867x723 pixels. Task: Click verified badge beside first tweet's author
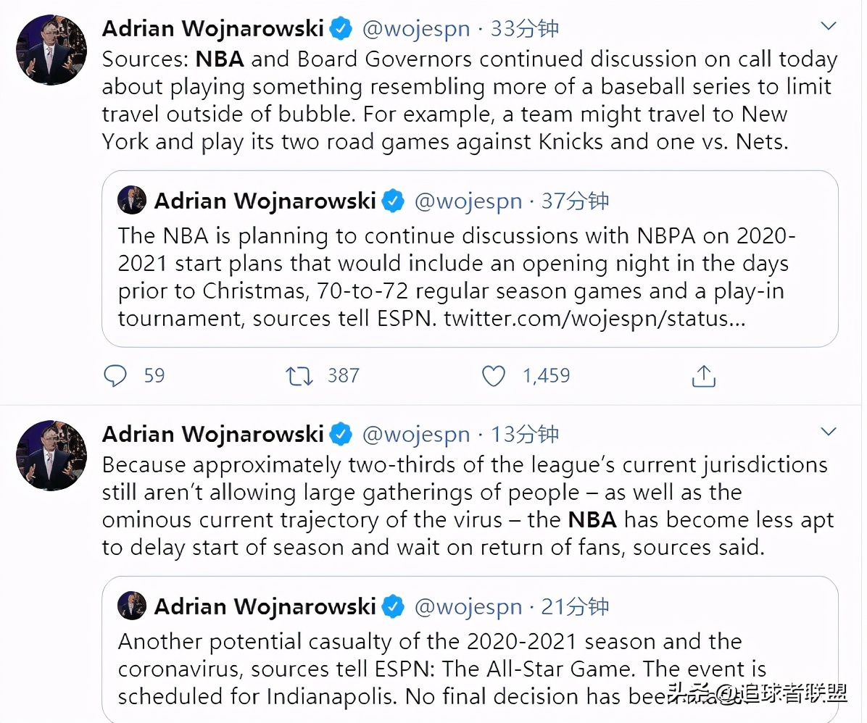click(341, 28)
